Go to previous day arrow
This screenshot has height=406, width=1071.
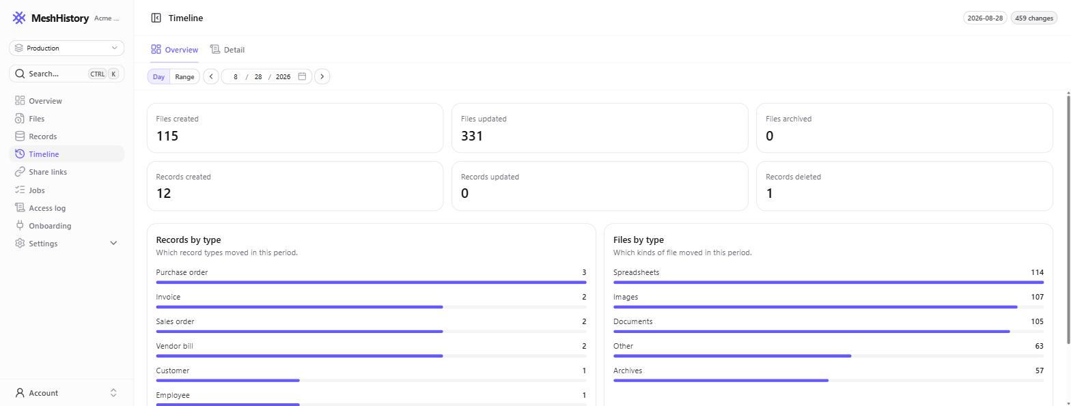(x=211, y=76)
